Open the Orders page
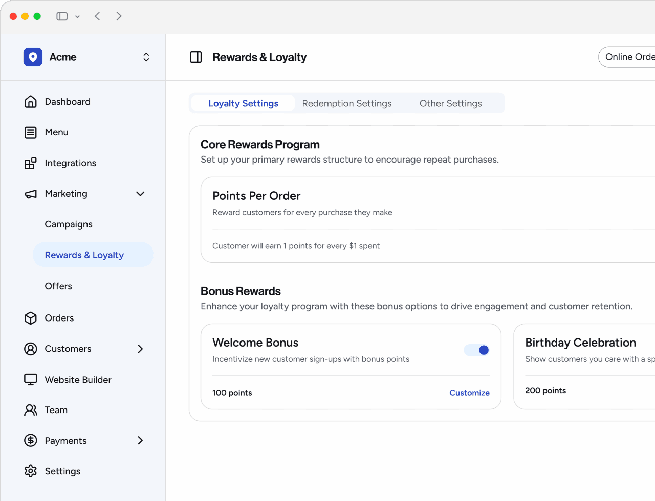The height and width of the screenshot is (501, 655). [x=59, y=318]
